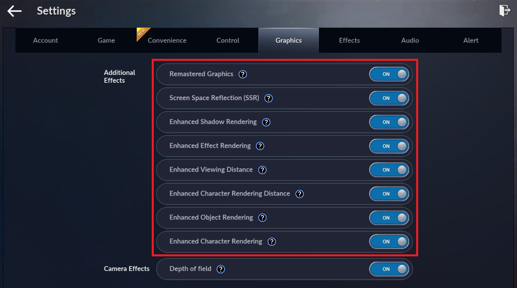Disable Depth of field camera effect

(x=389, y=269)
